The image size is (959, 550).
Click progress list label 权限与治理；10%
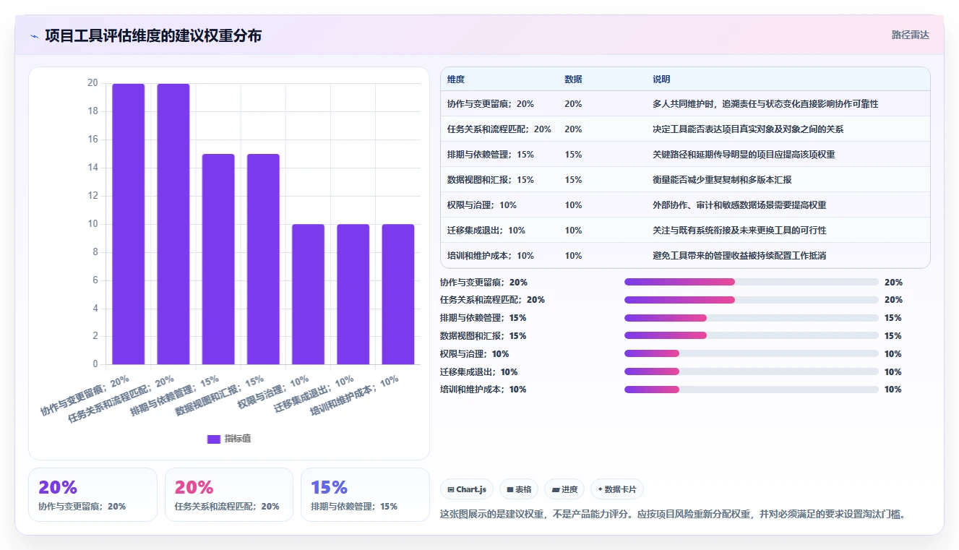[x=475, y=353]
